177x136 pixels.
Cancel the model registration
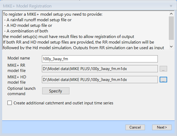135,127
